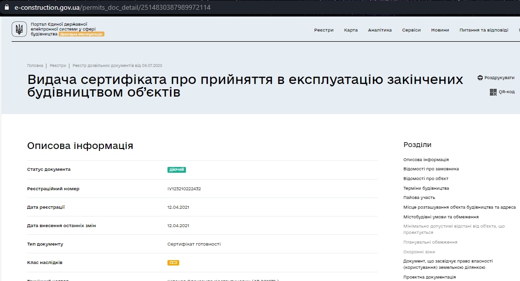Click the QR code icon

pyautogui.click(x=493, y=92)
